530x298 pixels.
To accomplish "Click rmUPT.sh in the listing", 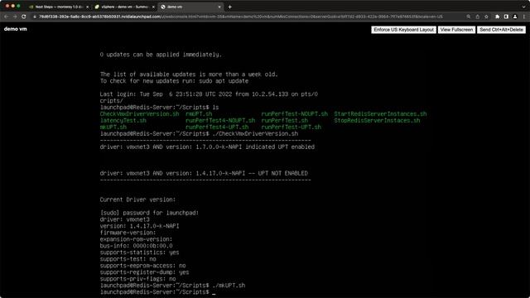I will tap(199, 114).
